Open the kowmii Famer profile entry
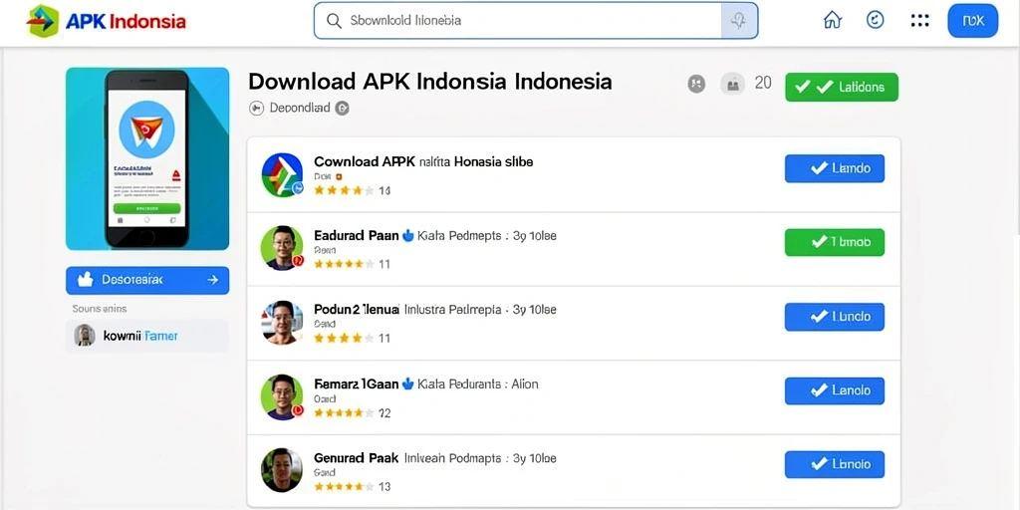1020x510 pixels. 147,336
